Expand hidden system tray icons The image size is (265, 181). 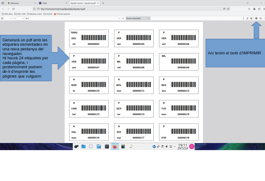(175, 146)
